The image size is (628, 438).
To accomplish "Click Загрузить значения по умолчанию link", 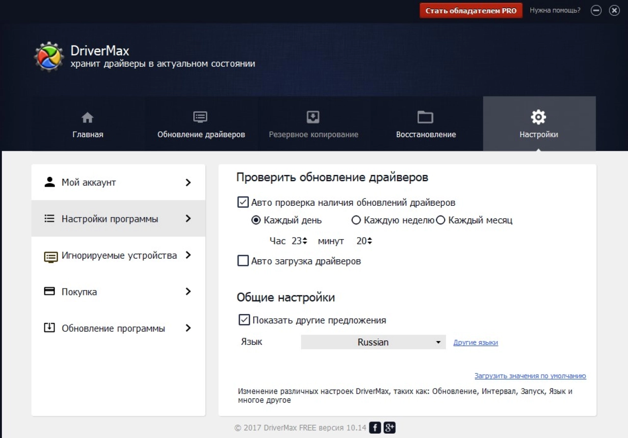I will pos(530,376).
